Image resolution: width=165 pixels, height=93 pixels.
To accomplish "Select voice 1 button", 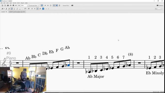I will pyautogui.click(x=43, y=9).
